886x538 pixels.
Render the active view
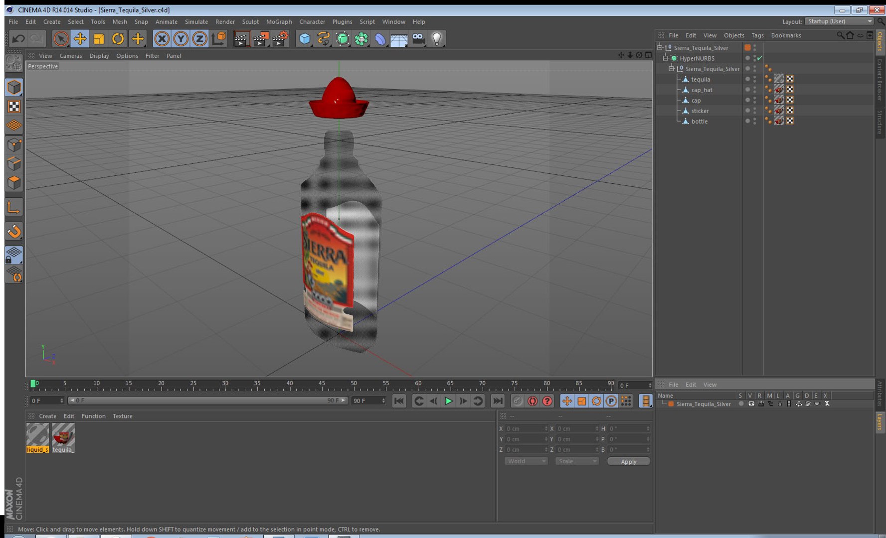coord(241,38)
